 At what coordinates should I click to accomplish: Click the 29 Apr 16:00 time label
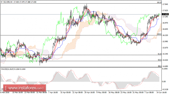90,92
